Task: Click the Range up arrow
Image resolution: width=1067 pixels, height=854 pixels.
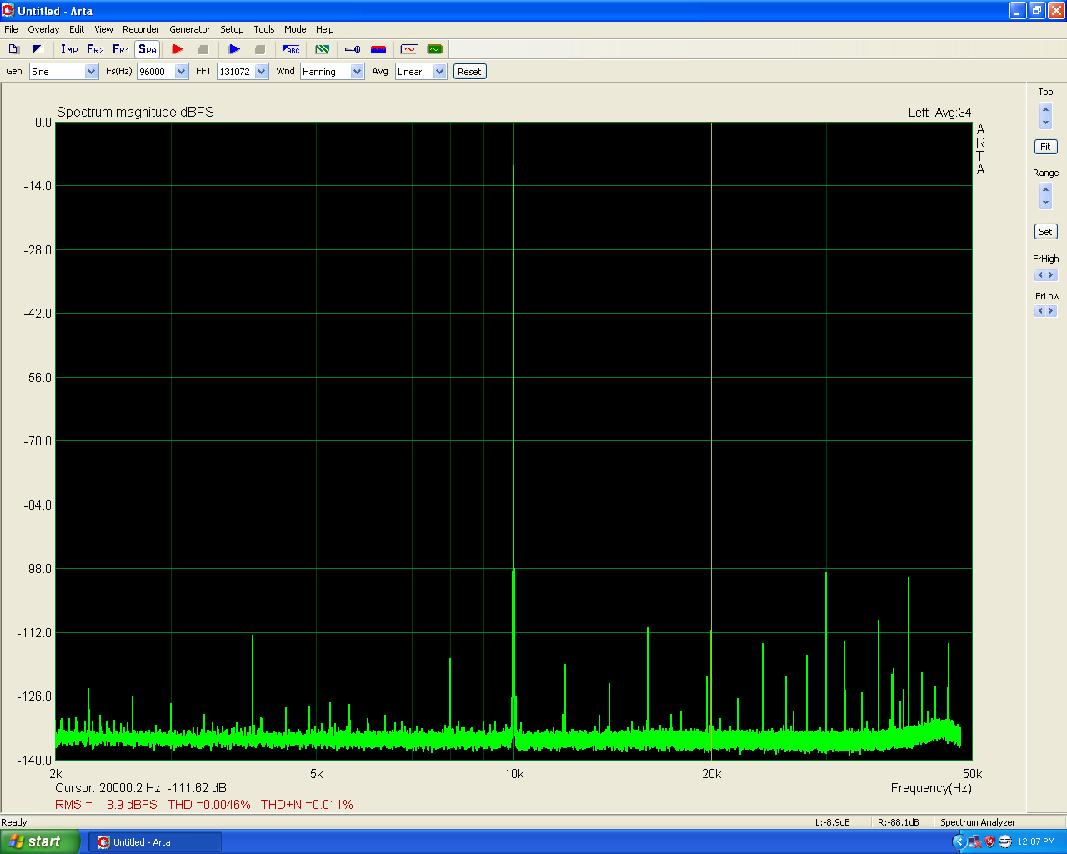Action: pyautogui.click(x=1046, y=189)
